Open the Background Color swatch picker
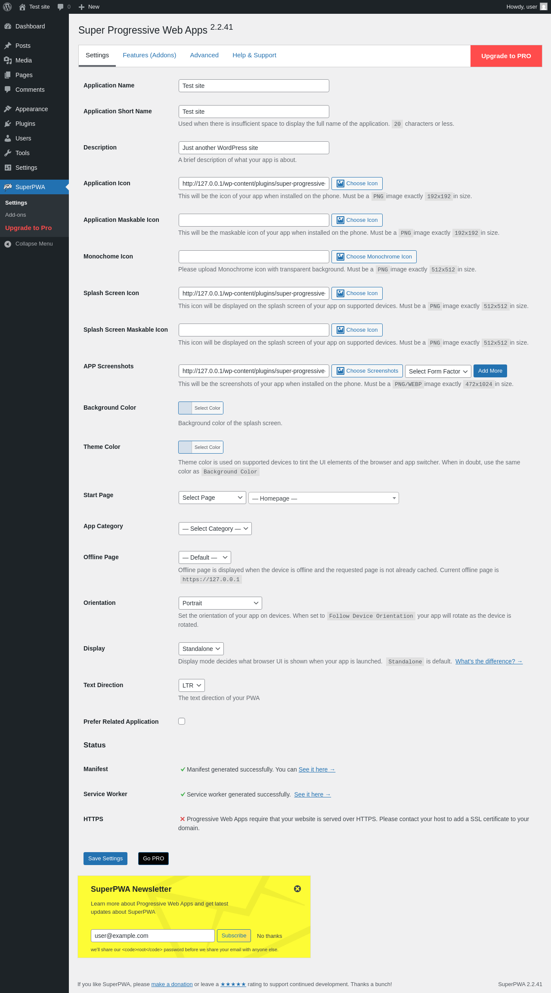551x993 pixels. pos(186,408)
